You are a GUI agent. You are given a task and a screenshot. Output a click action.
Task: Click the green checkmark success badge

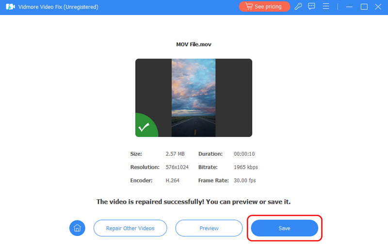(144, 128)
